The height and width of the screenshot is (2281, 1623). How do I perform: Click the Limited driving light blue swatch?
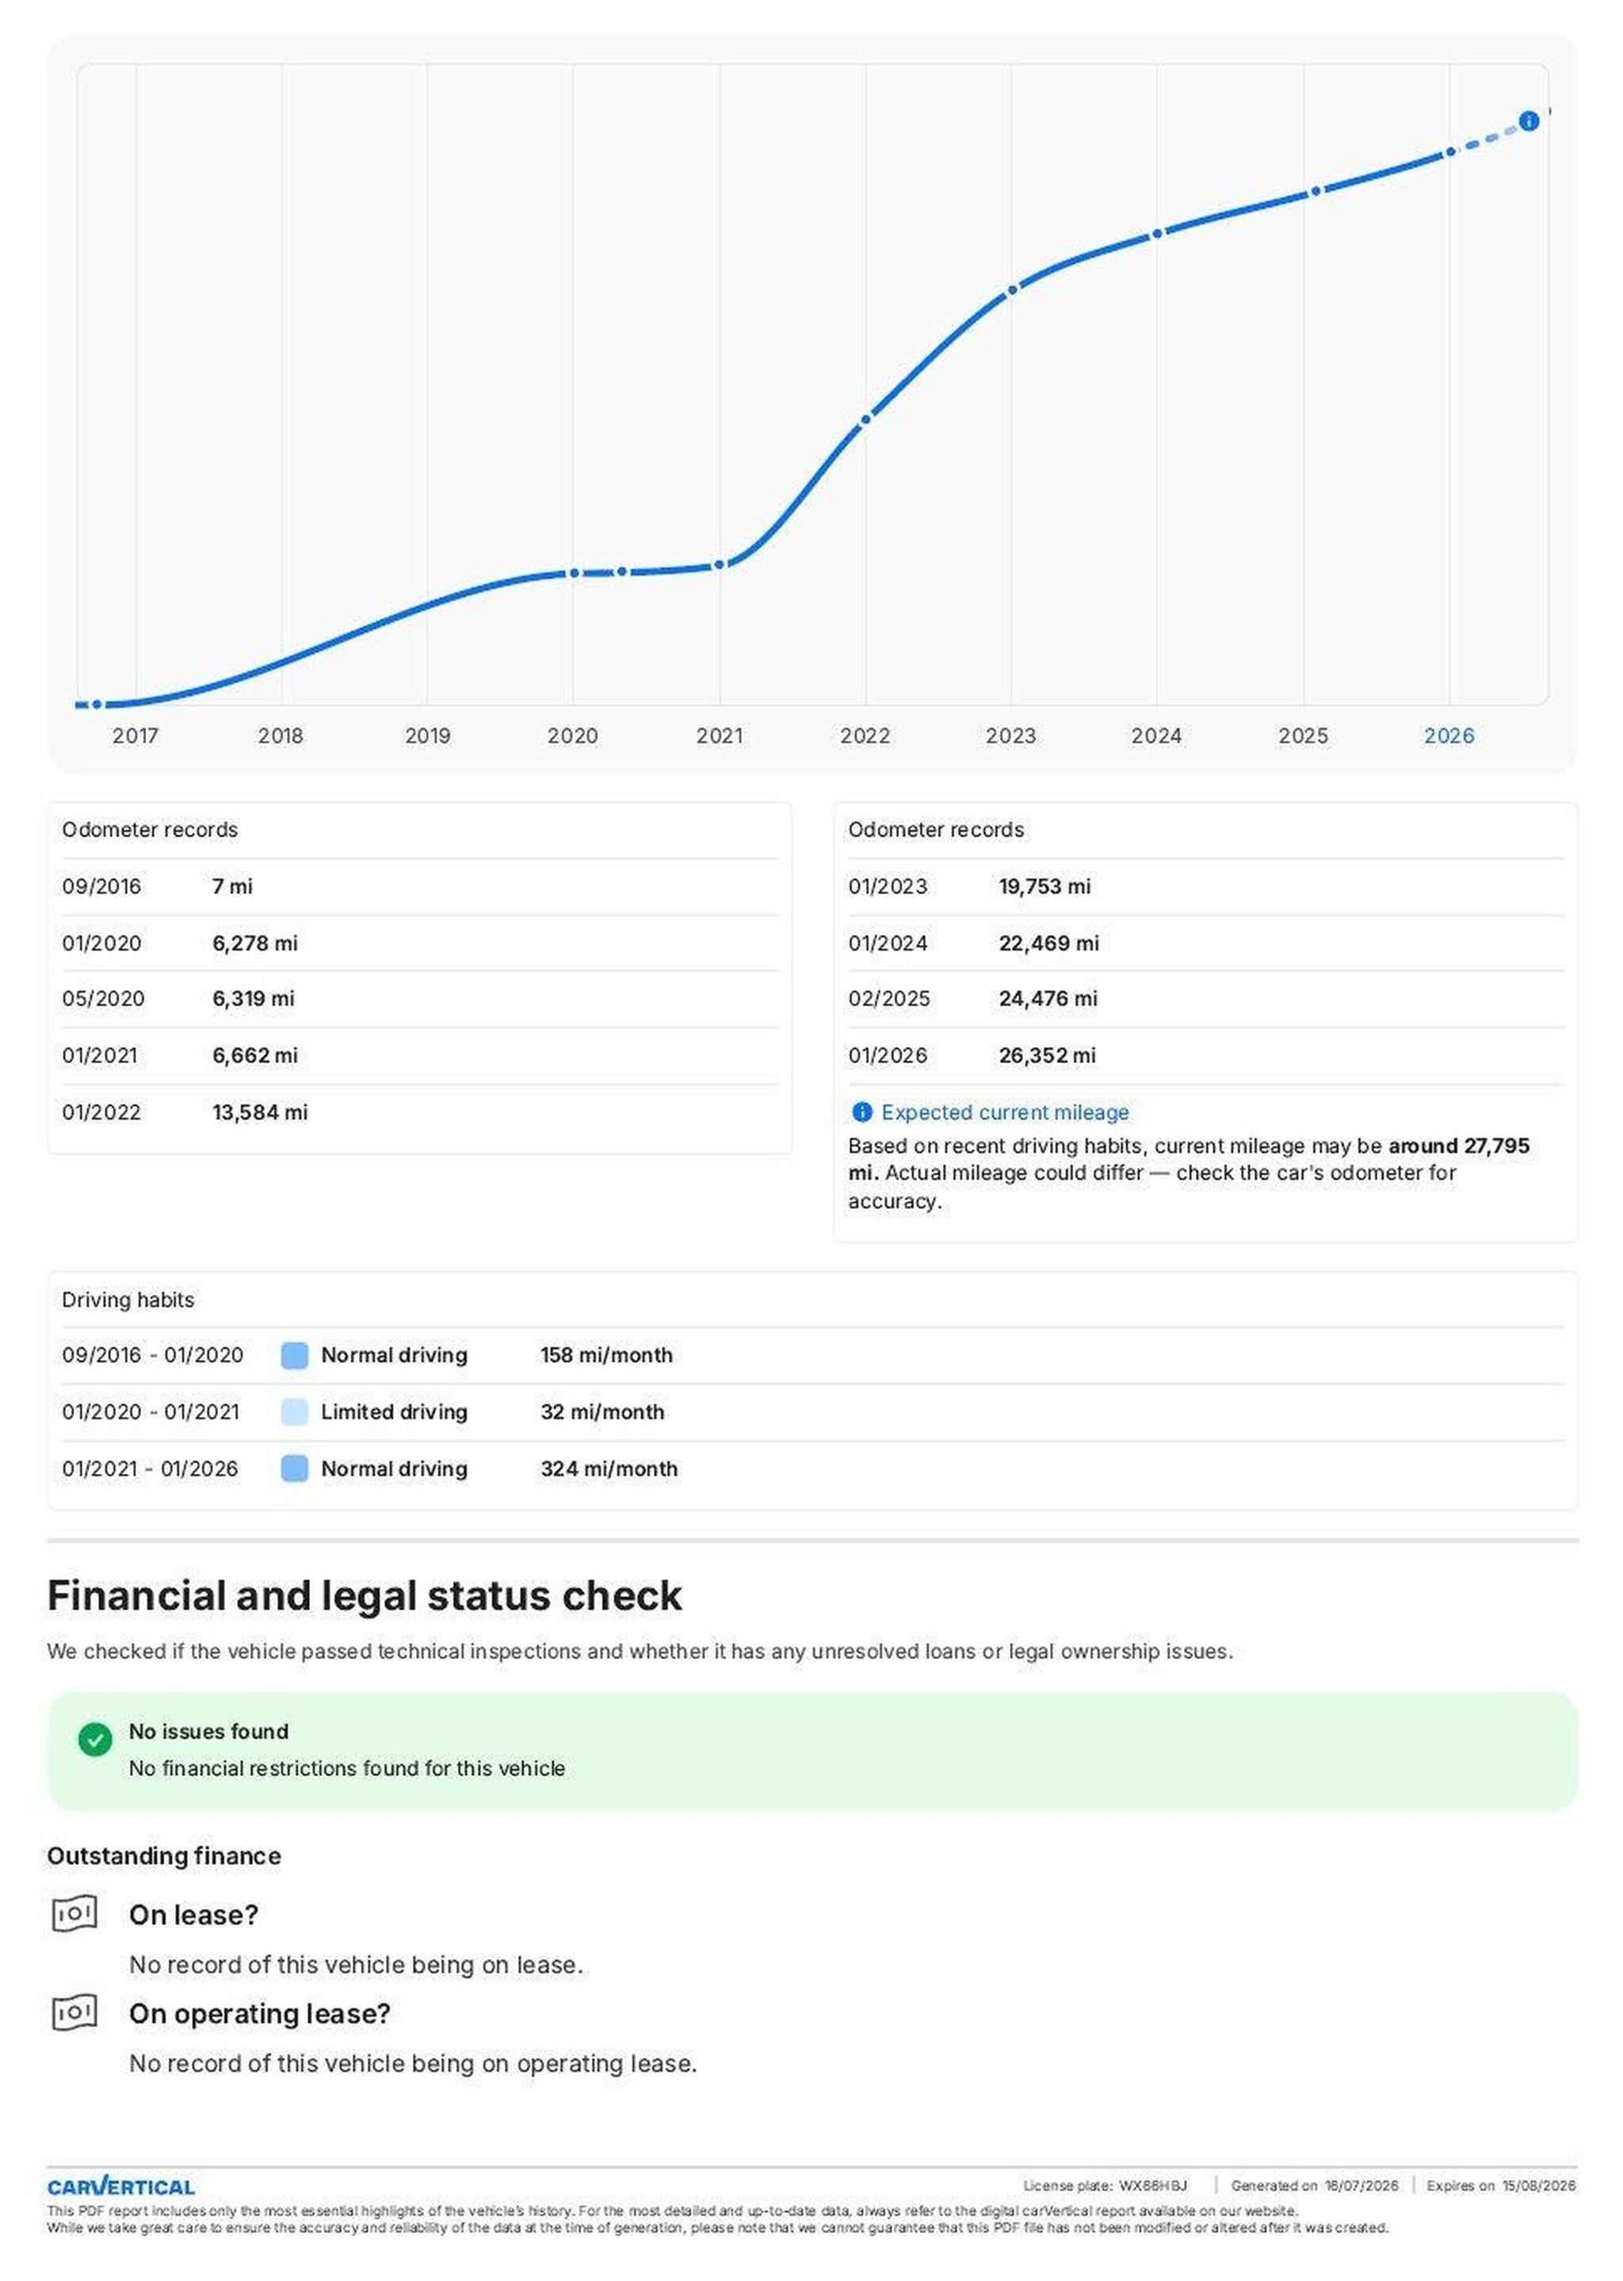tap(295, 1411)
